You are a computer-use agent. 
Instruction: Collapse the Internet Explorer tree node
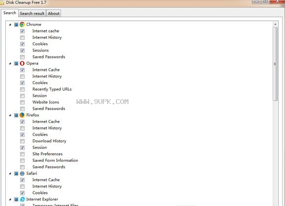coord(10,200)
